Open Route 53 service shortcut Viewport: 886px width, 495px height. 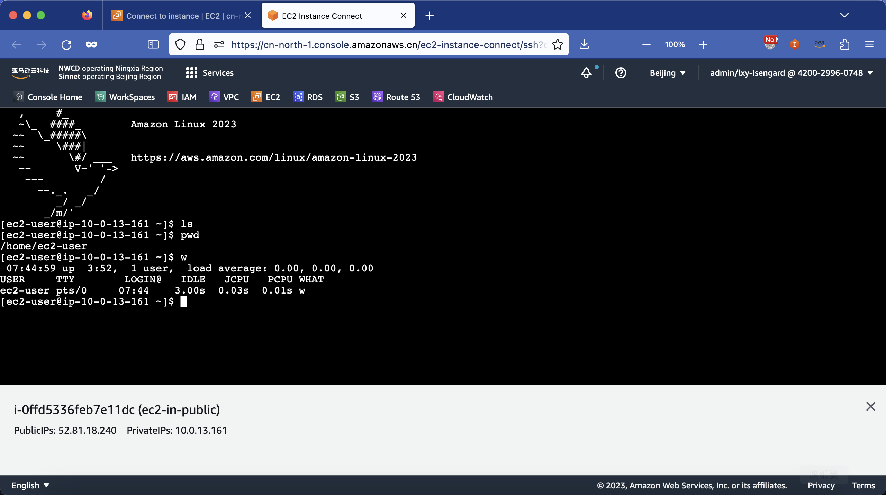coord(396,97)
